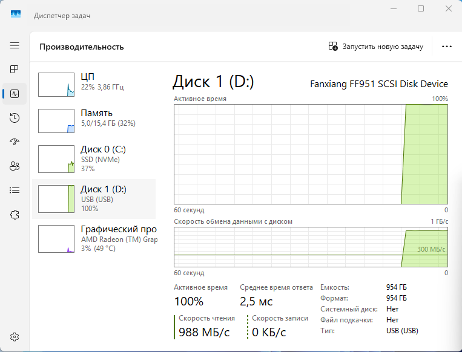Open the Startup apps gauge icon
Screen dimensions: 462x352
tap(15, 142)
